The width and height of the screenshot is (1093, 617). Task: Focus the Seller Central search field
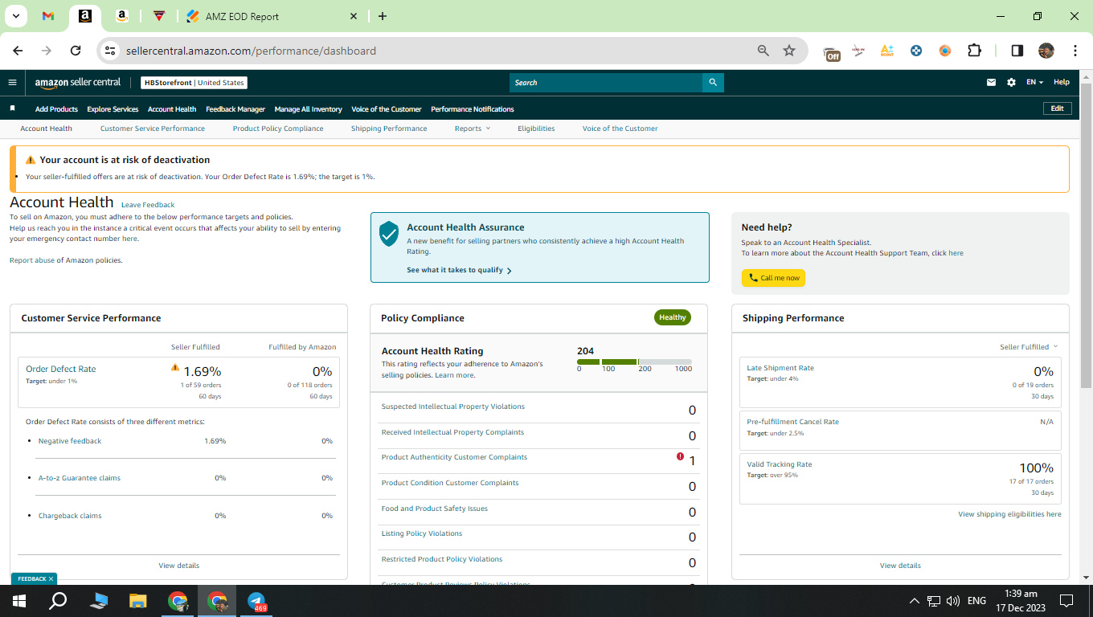point(606,82)
